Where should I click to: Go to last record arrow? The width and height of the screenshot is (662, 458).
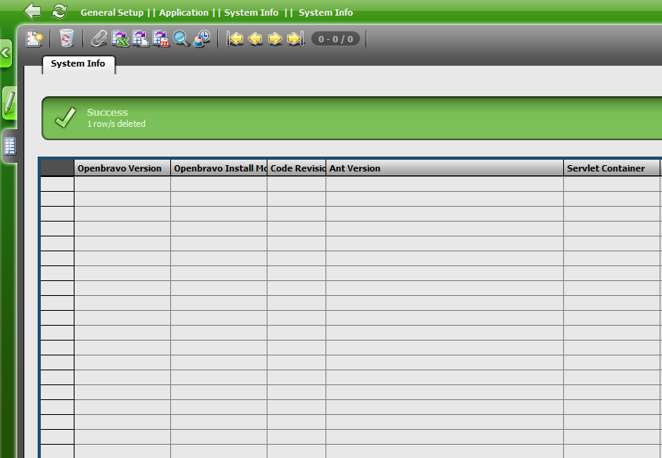pos(295,39)
